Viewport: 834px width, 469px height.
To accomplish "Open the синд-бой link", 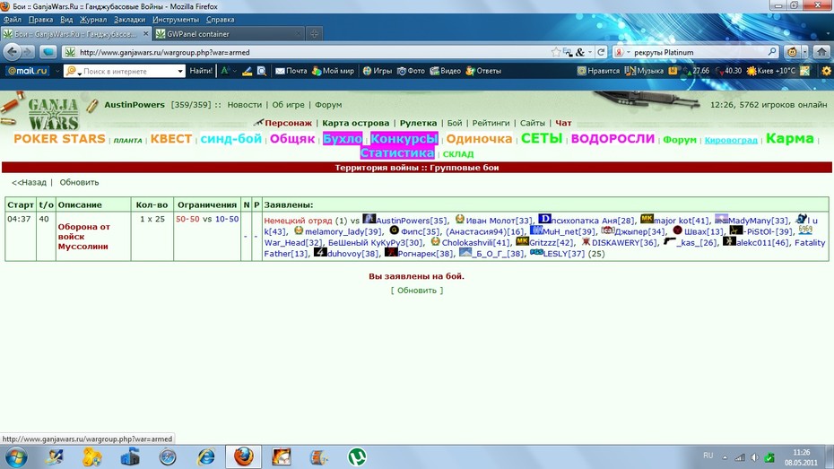I will tap(230, 139).
